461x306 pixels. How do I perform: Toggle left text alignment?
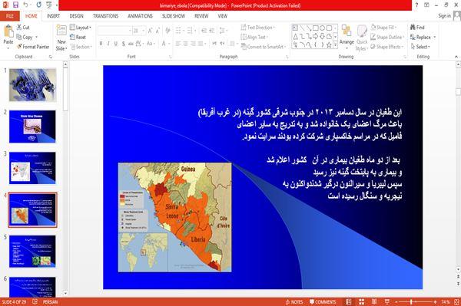(178, 44)
